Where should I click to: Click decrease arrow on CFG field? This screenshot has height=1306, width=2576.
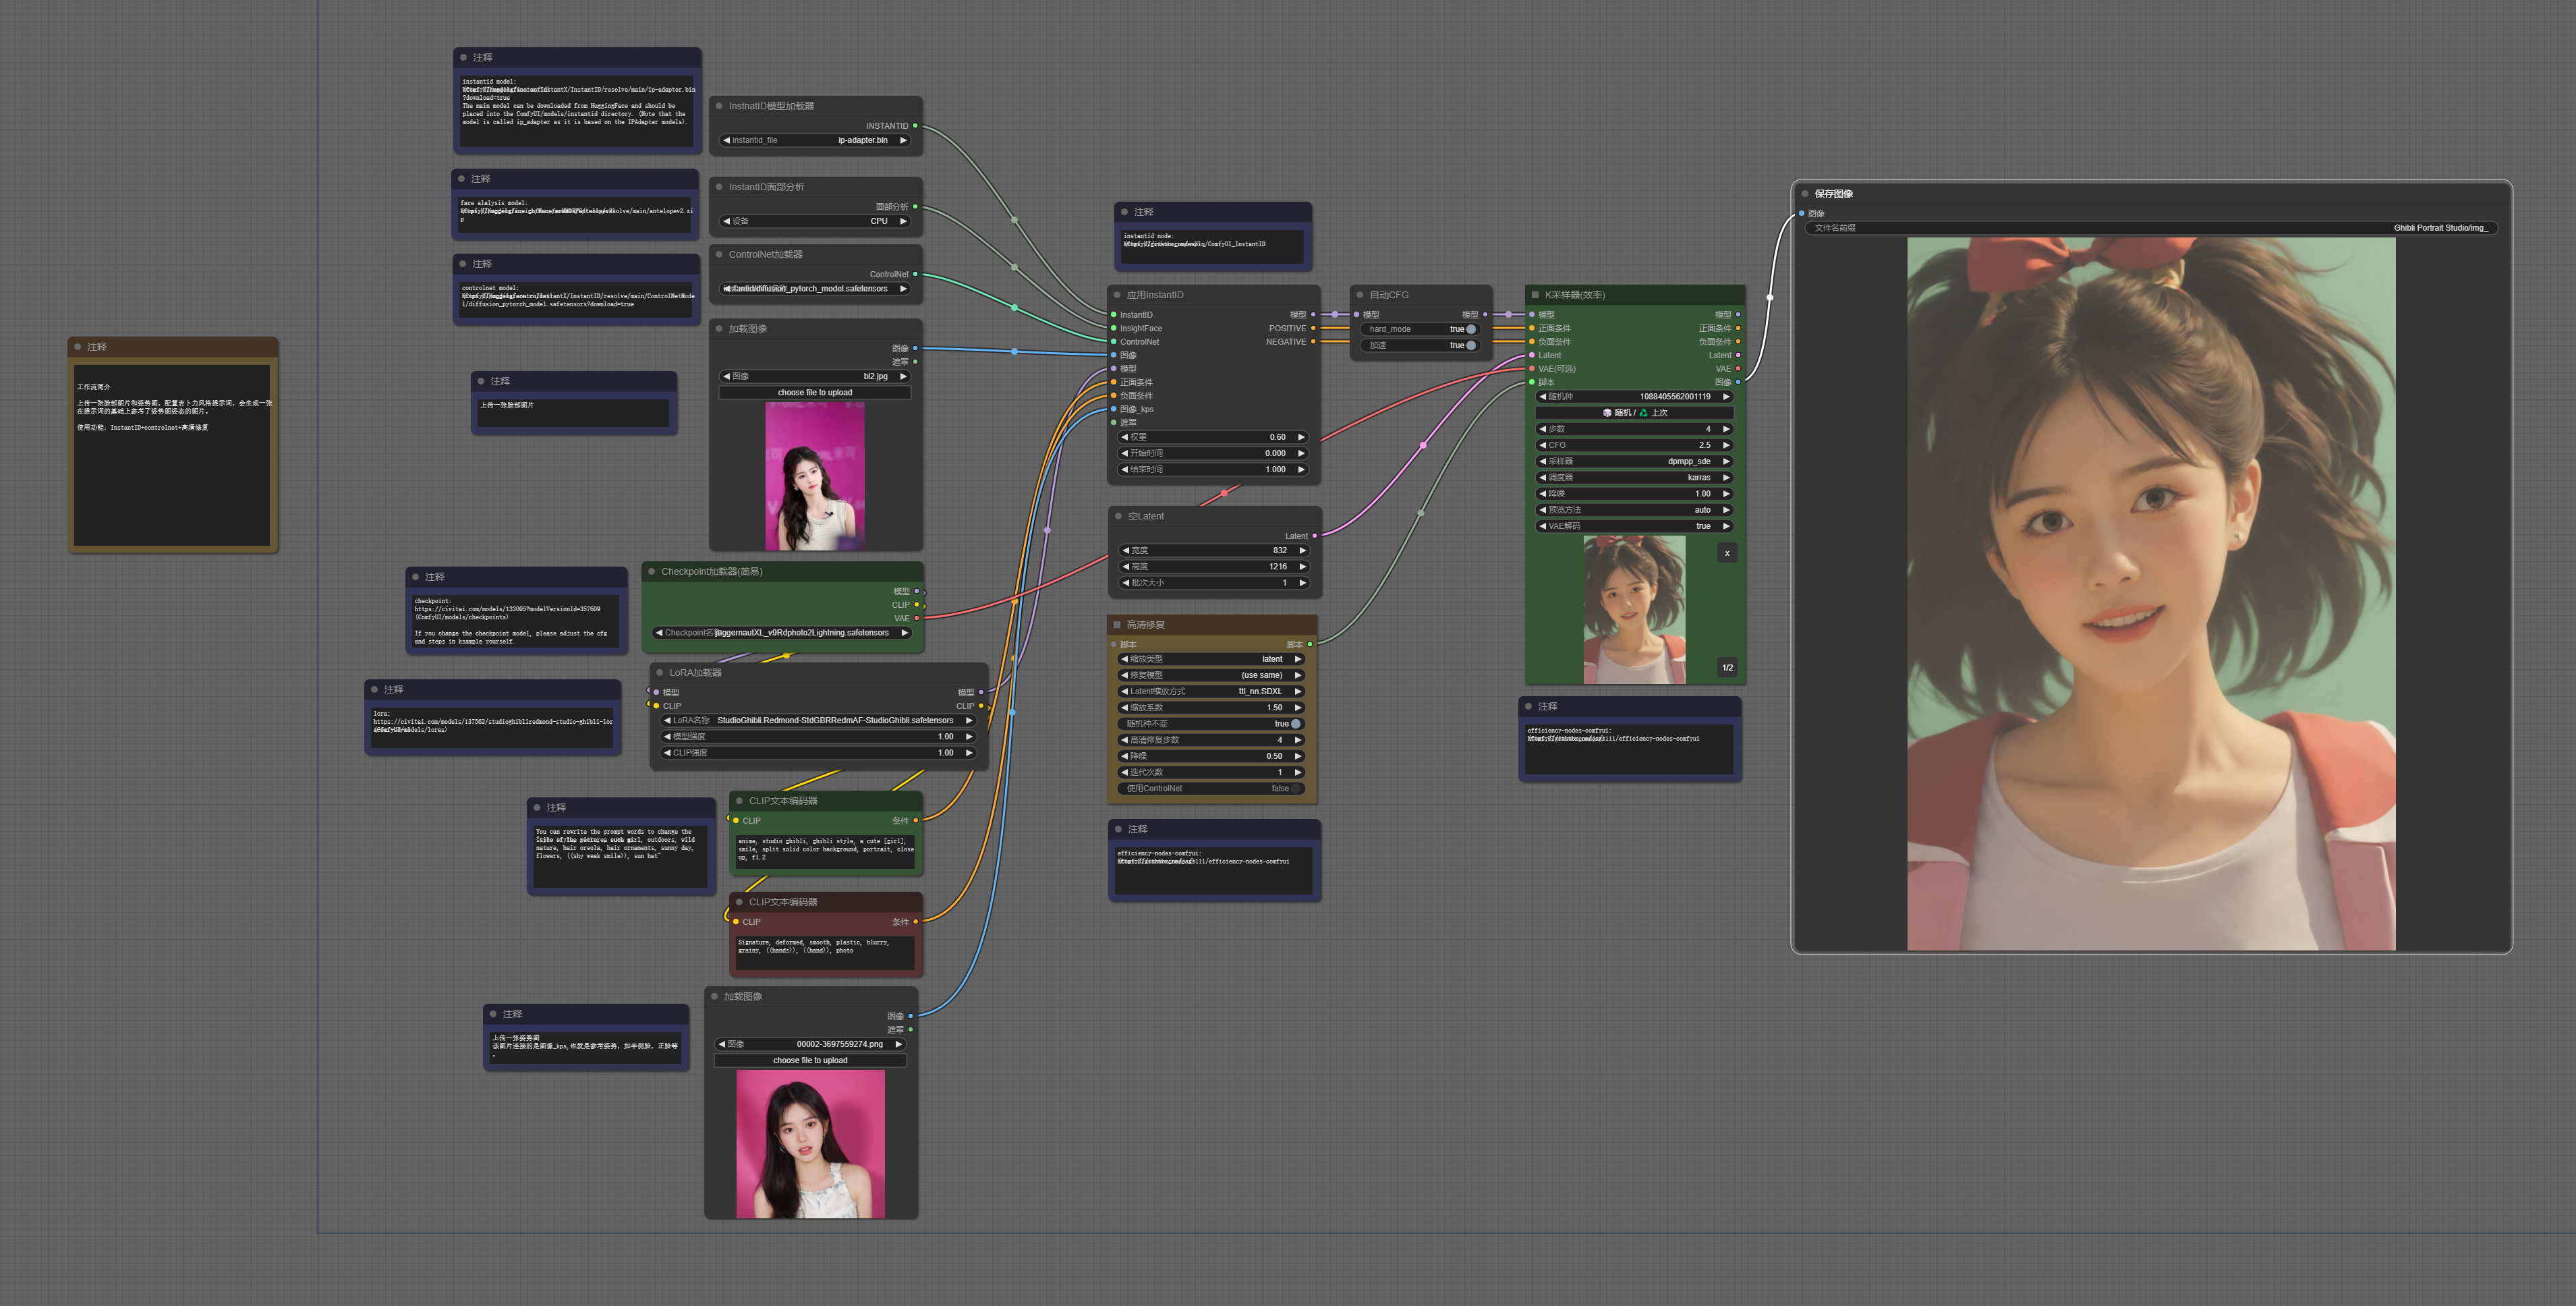coord(1542,445)
